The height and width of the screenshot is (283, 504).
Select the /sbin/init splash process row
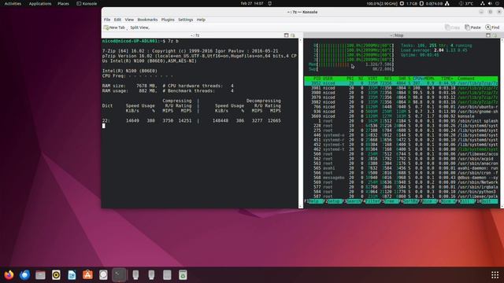pos(401,121)
